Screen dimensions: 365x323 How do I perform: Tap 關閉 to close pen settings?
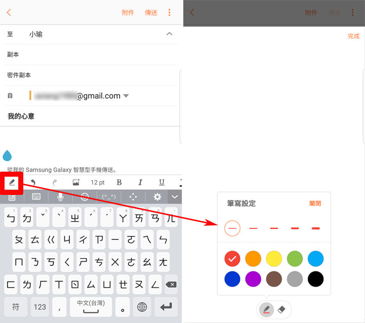(x=315, y=204)
